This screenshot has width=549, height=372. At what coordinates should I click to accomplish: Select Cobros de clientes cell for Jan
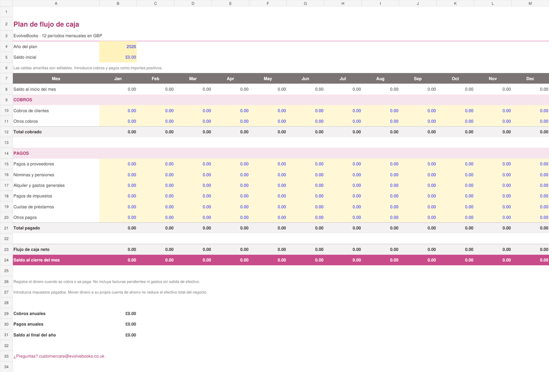pos(118,111)
